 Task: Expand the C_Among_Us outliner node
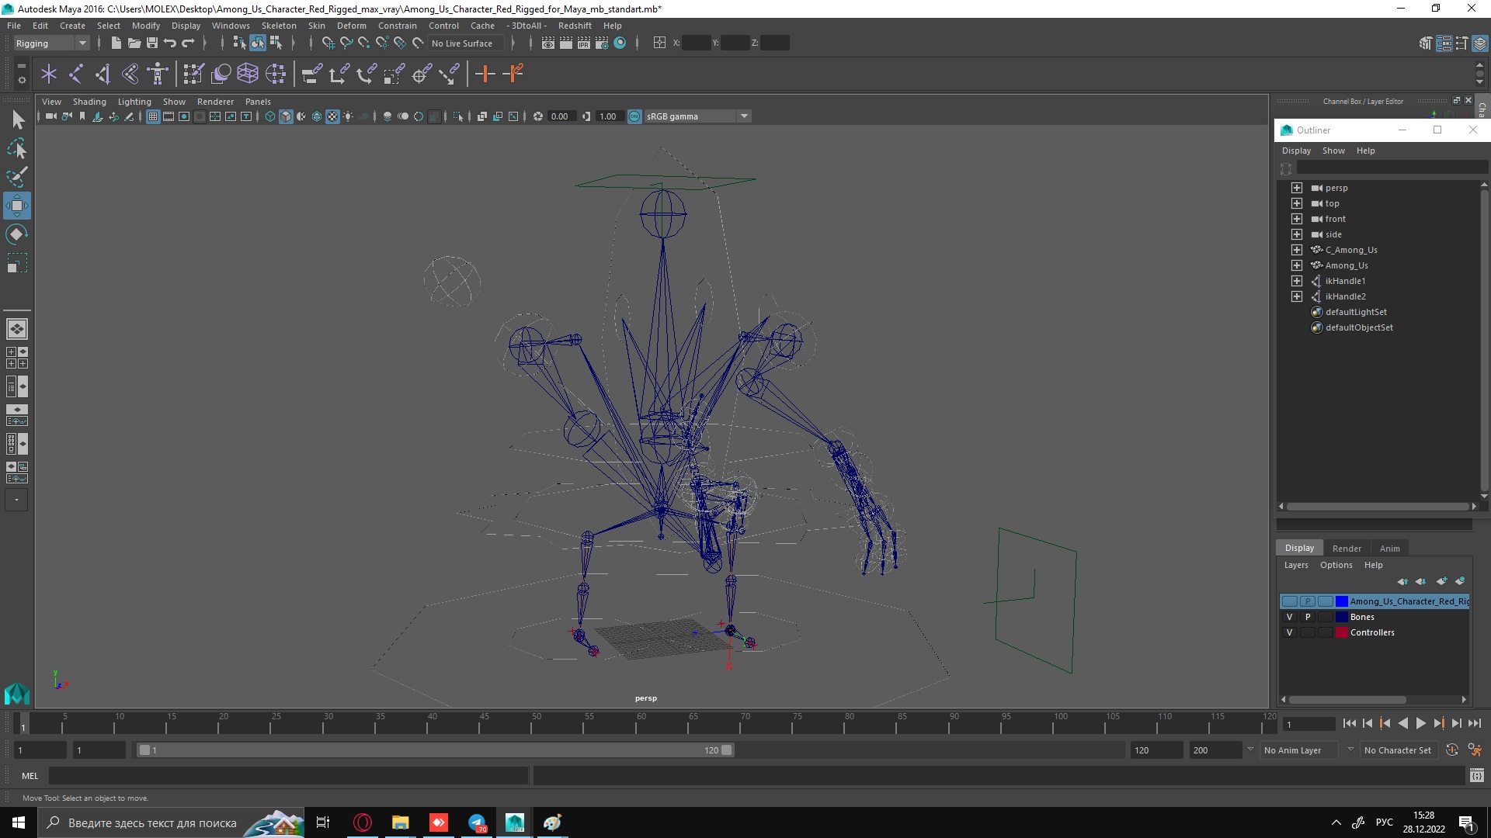pyautogui.click(x=1296, y=250)
